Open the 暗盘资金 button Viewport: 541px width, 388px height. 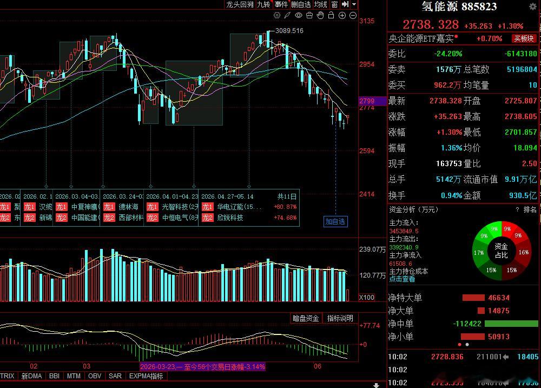[306, 318]
